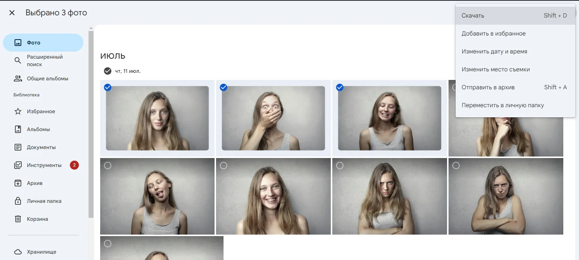Screen dimensions: 579x260
Task: Open Расширенный поиск via magnifier icon
Action: click(18, 60)
